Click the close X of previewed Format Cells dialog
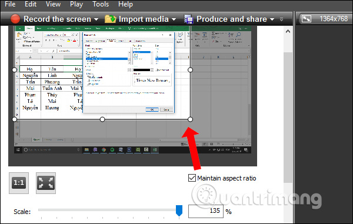The height and width of the screenshot is (224, 353). [x=170, y=35]
